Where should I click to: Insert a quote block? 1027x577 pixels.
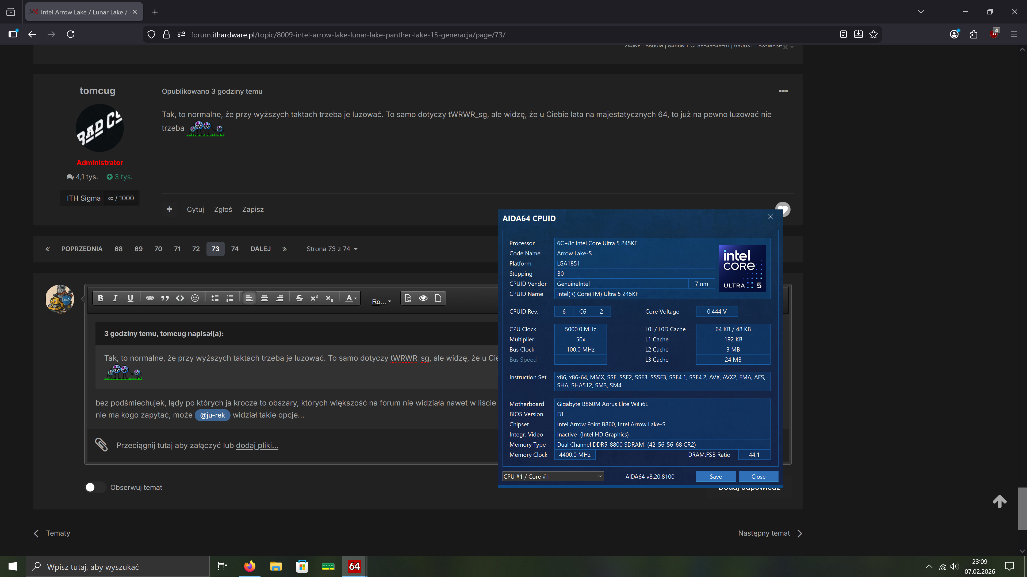pyautogui.click(x=165, y=298)
